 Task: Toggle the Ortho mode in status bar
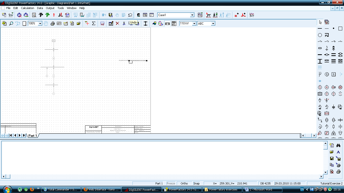[184, 183]
